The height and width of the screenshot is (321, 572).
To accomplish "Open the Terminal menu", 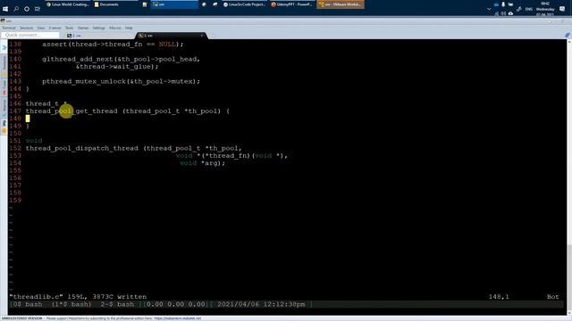I will coord(9,28).
